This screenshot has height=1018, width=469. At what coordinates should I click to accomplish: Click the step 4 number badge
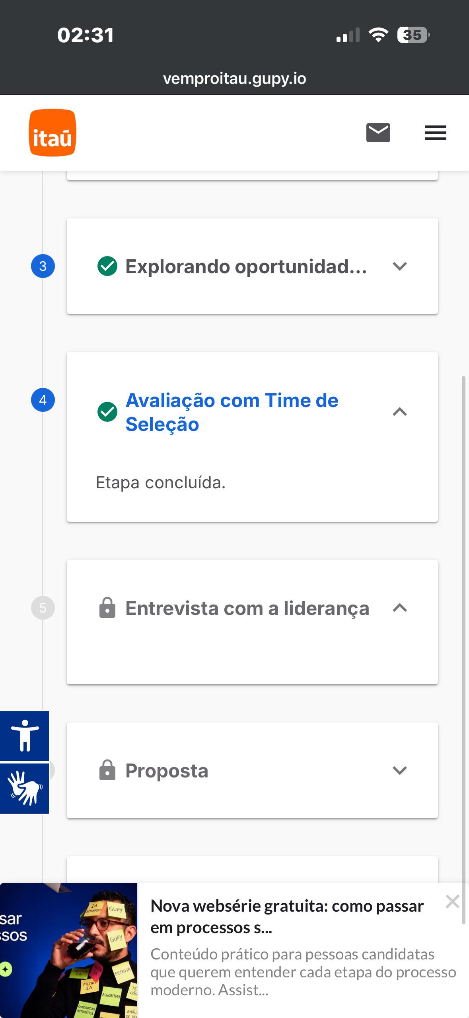43,400
